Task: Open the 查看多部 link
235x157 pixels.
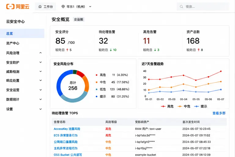Action: [x=219, y=113]
